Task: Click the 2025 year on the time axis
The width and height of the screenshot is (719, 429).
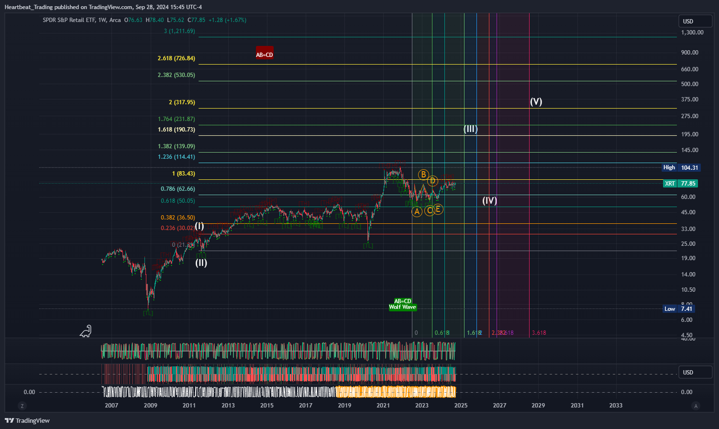Action: coord(461,406)
